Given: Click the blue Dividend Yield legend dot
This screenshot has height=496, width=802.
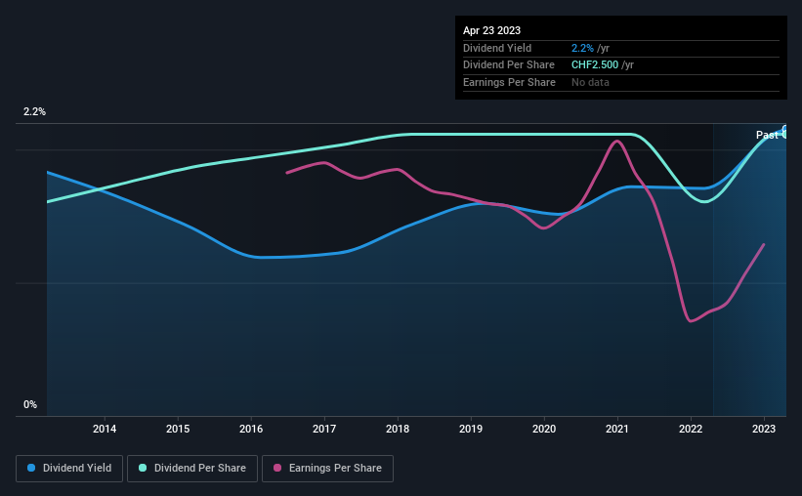Looking at the screenshot, I should pos(31,468).
